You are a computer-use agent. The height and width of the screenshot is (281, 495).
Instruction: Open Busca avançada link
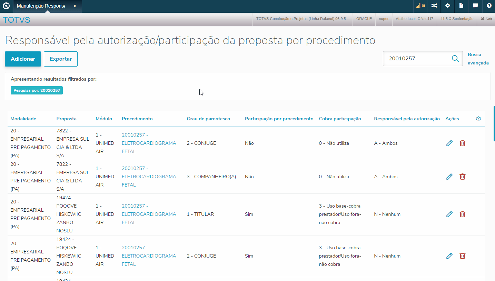point(478,59)
